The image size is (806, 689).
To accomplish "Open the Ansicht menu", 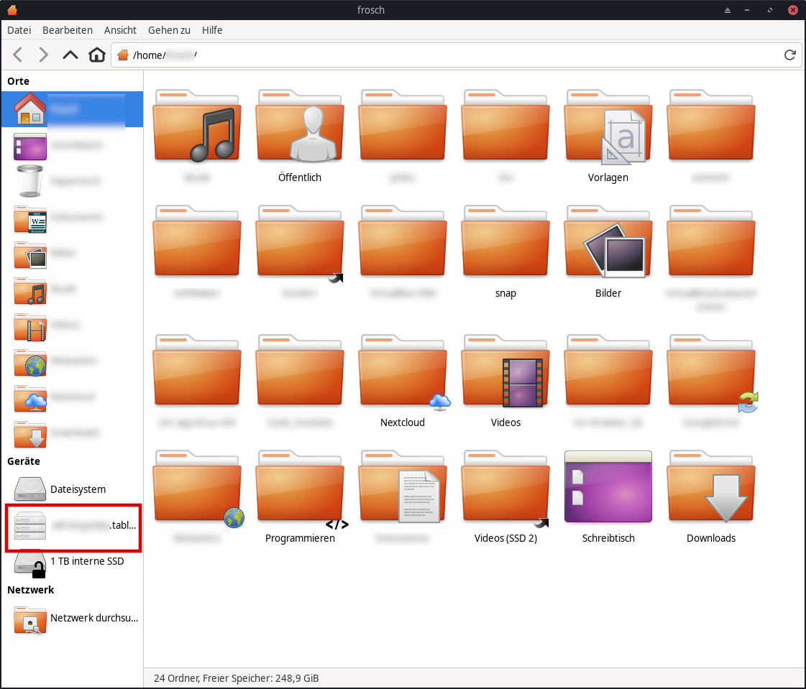I will click(x=120, y=30).
